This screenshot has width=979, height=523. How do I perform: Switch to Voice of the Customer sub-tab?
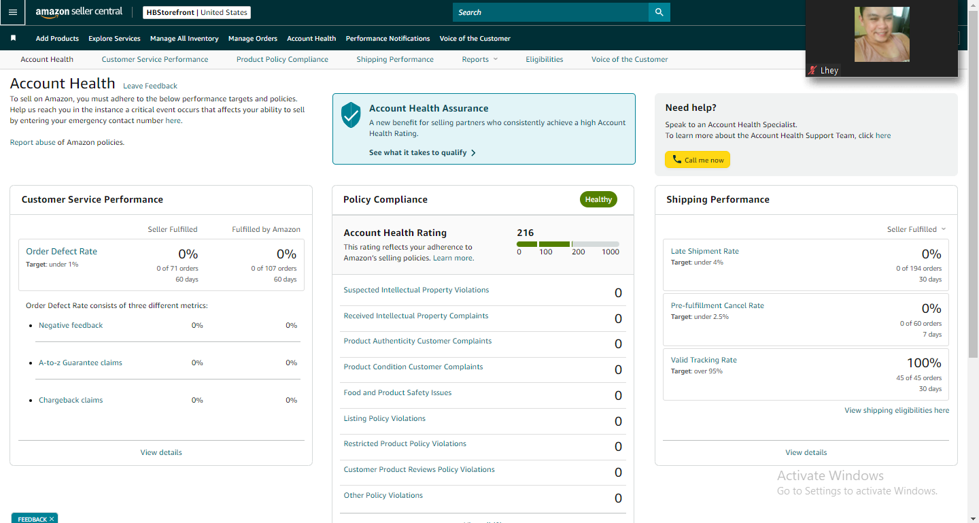click(x=630, y=59)
